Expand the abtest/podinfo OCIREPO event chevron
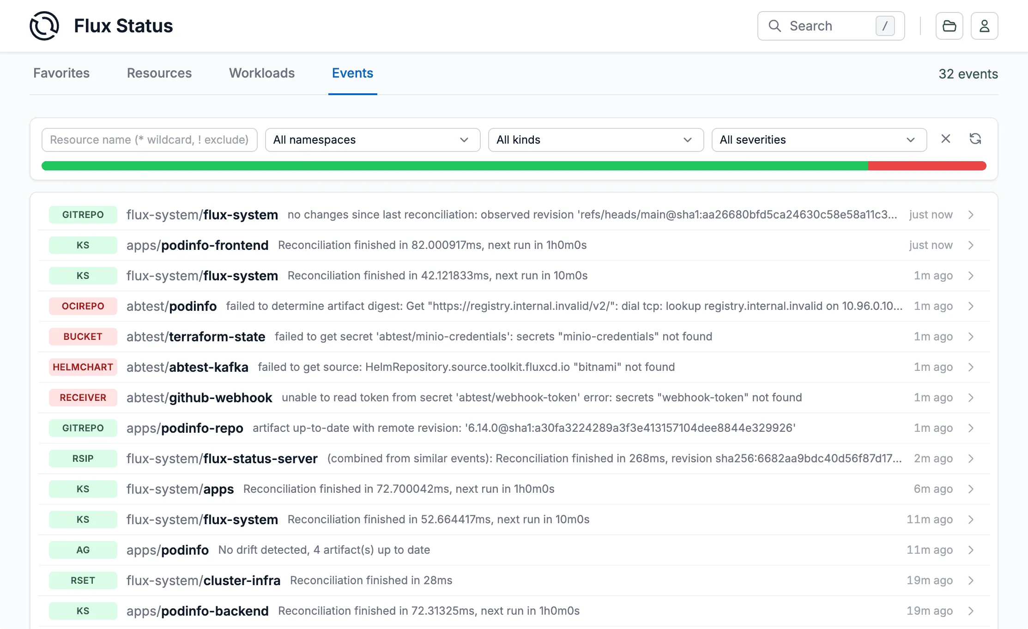 click(971, 306)
